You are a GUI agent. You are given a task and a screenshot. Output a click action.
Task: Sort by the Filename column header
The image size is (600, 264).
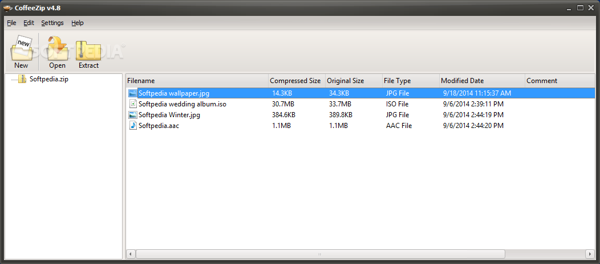[x=197, y=81]
